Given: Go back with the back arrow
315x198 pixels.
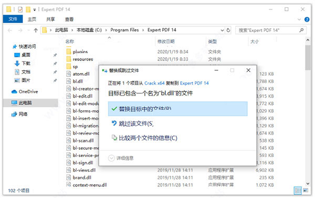Looking at the screenshot, I should point(9,30).
